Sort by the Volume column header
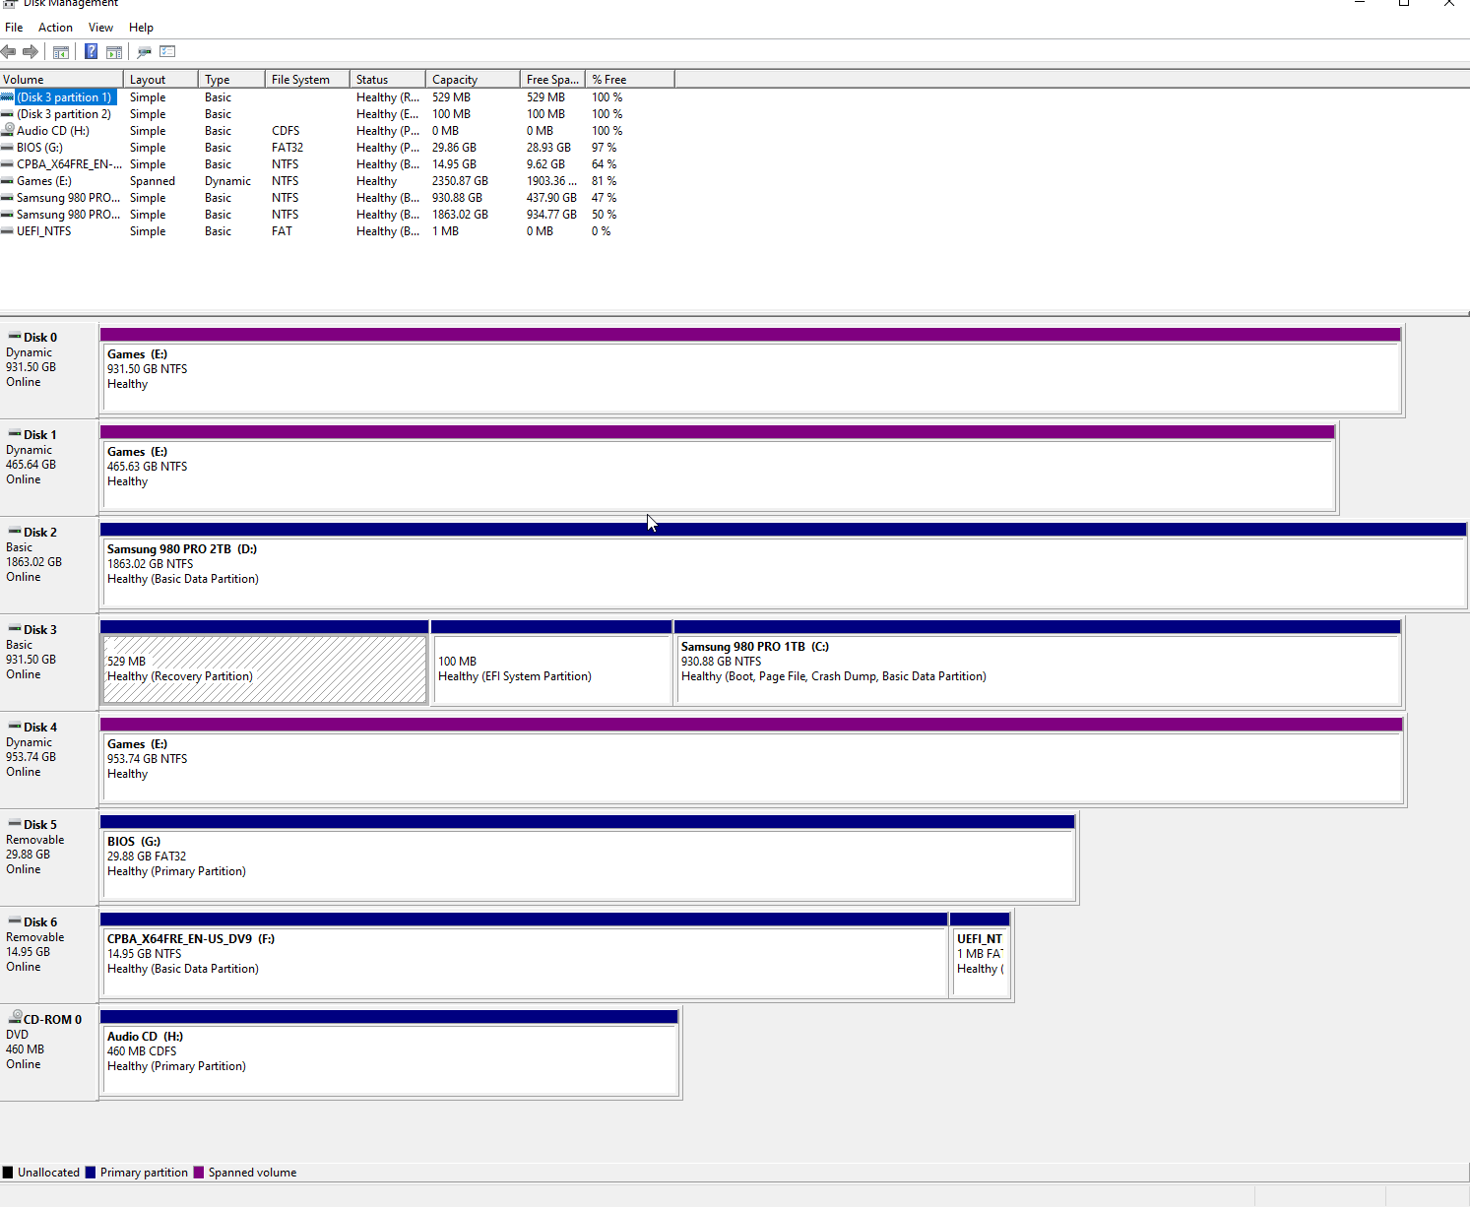 coord(61,79)
